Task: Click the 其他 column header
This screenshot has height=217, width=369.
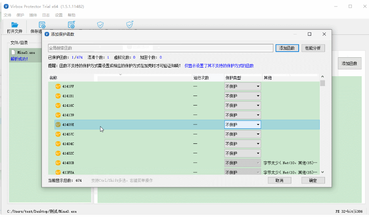Action: point(291,78)
